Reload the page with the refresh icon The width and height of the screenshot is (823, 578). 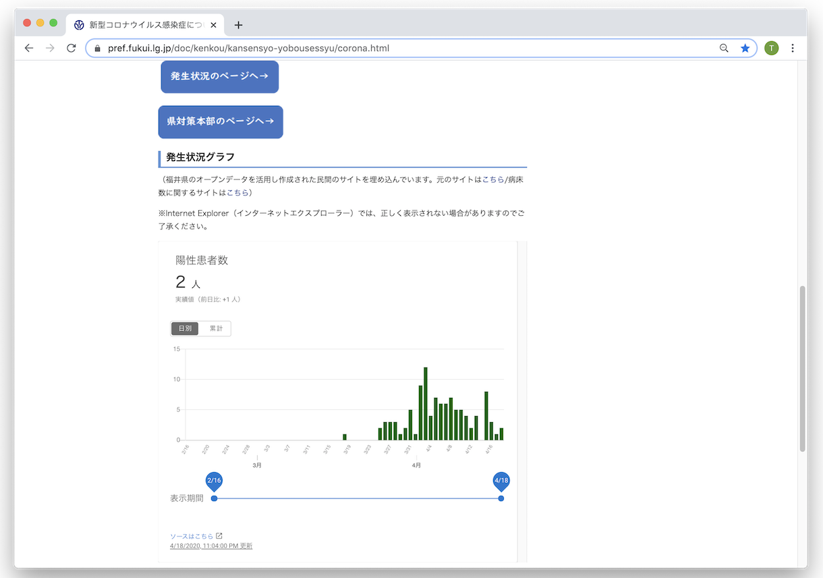[71, 48]
